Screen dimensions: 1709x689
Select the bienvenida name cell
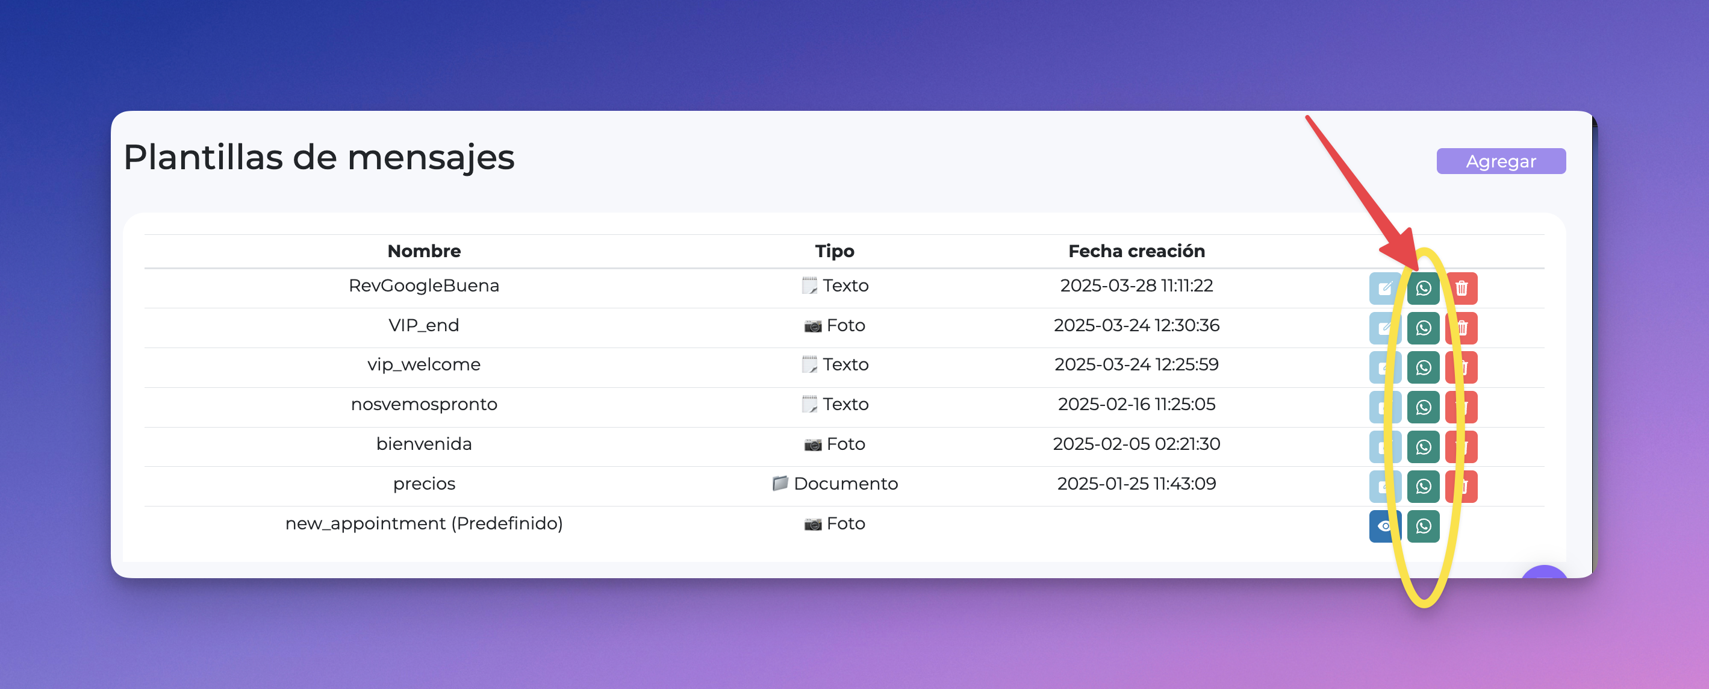(424, 443)
